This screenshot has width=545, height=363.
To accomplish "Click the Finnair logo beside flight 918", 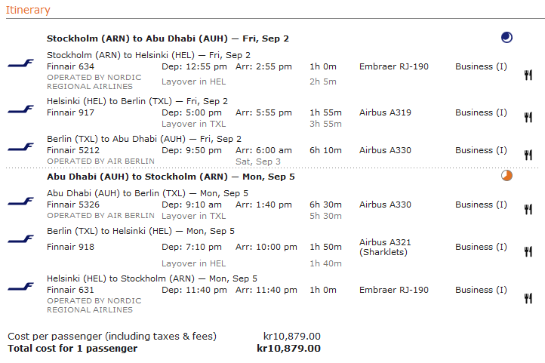I will point(21,239).
